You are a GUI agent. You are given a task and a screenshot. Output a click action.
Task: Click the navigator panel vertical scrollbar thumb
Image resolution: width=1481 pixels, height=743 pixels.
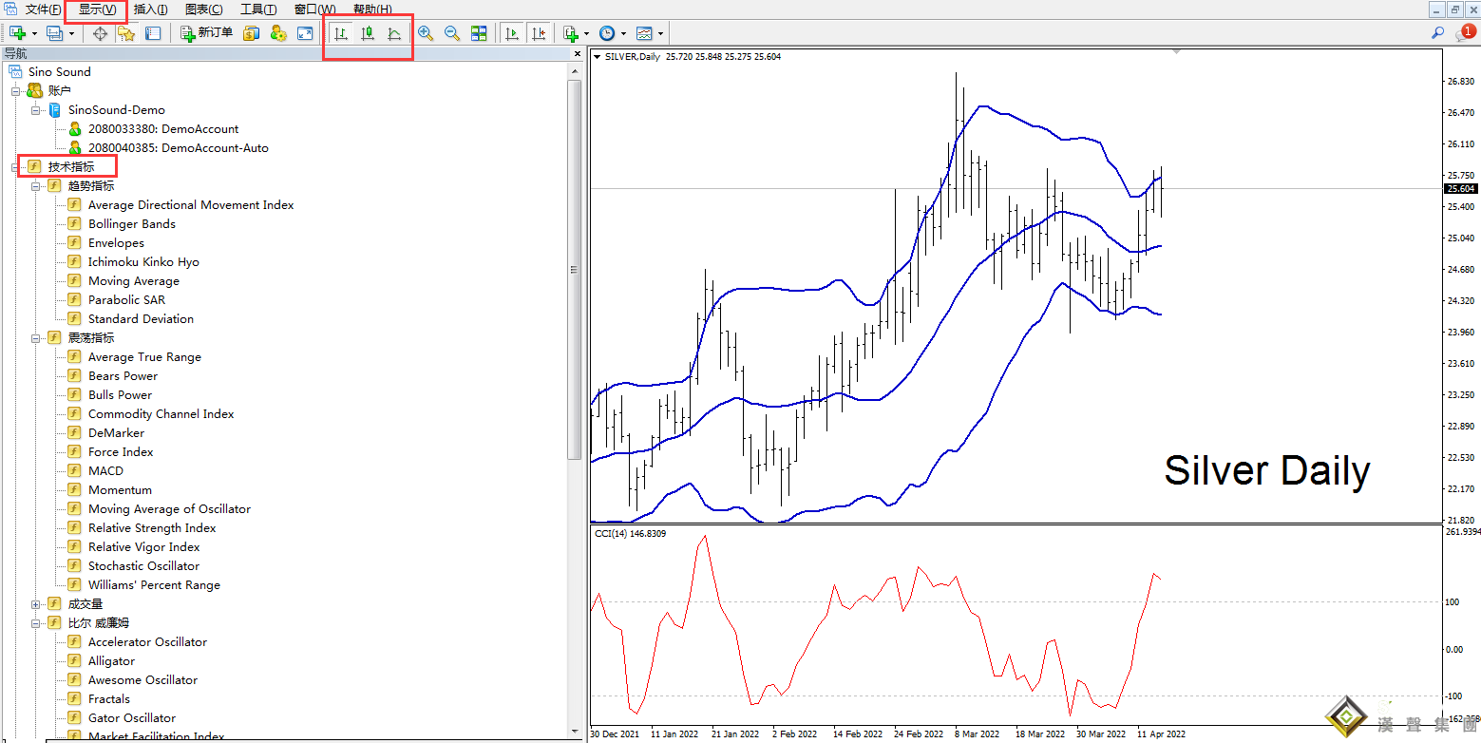[574, 270]
